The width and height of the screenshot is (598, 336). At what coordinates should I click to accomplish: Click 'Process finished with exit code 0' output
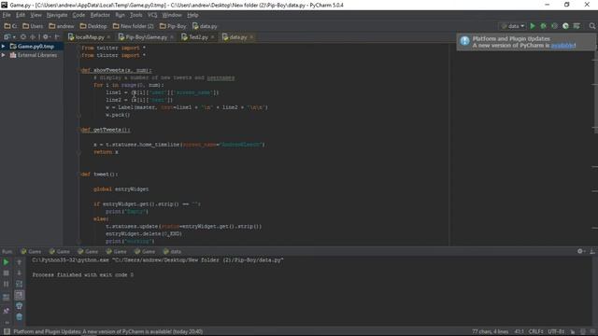click(x=83, y=274)
